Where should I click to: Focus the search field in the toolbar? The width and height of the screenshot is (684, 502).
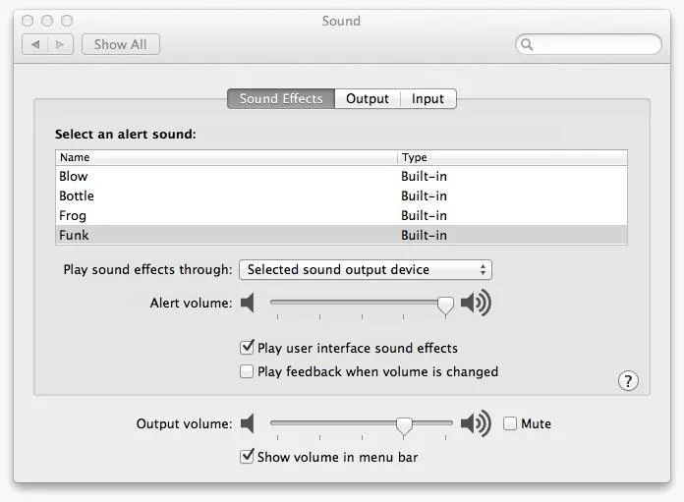click(588, 44)
